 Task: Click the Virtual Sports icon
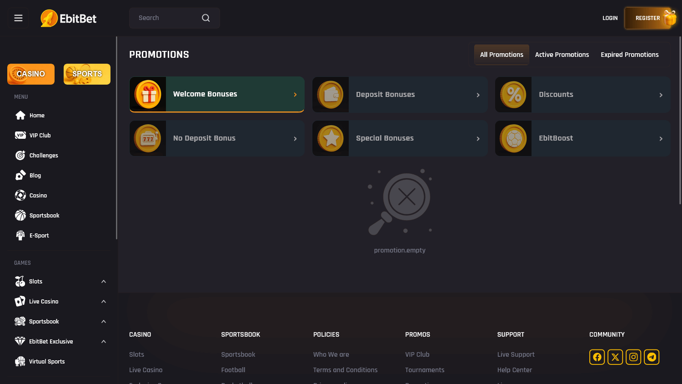point(20,361)
